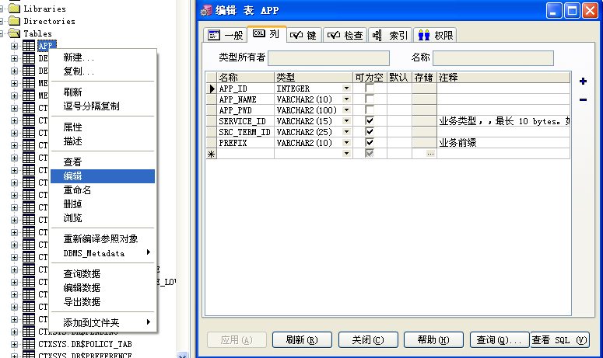
Task: Click the tree scrollbar down arrow
Action: tap(182, 355)
